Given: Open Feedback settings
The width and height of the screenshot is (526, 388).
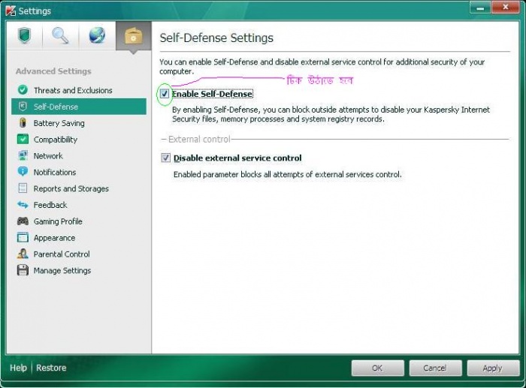Looking at the screenshot, I should 79,205.
